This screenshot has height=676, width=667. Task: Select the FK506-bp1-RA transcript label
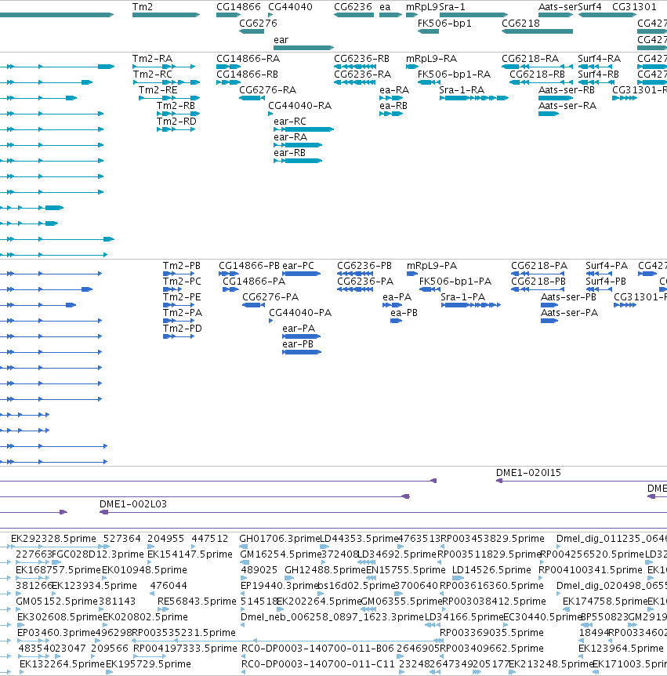(x=454, y=75)
